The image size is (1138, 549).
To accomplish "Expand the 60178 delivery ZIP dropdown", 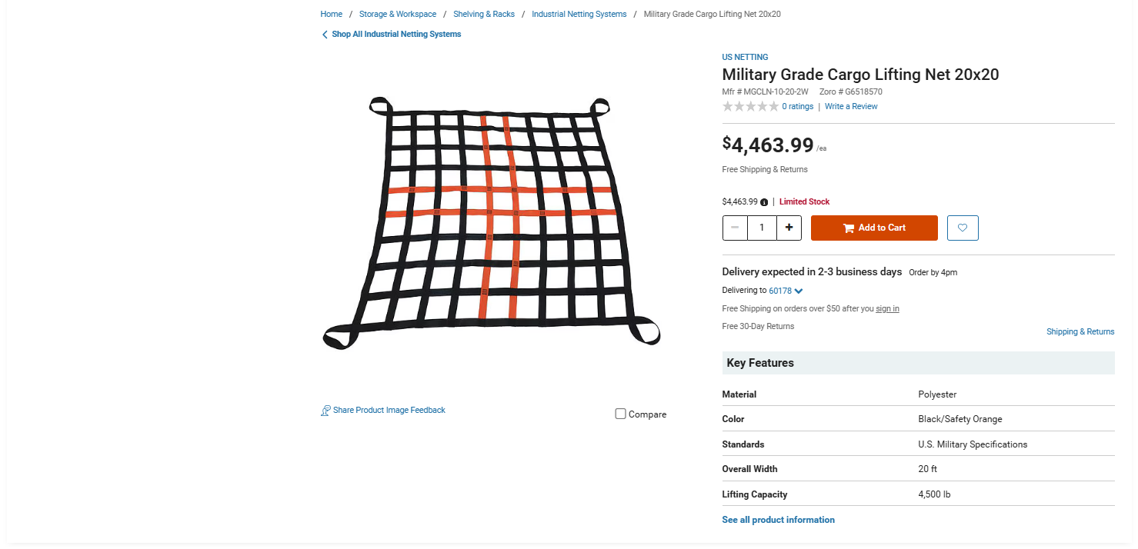I will tap(799, 291).
